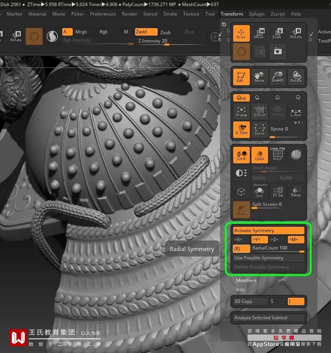
Task: Click the Ghost transparency icon
Action: coord(241,209)
